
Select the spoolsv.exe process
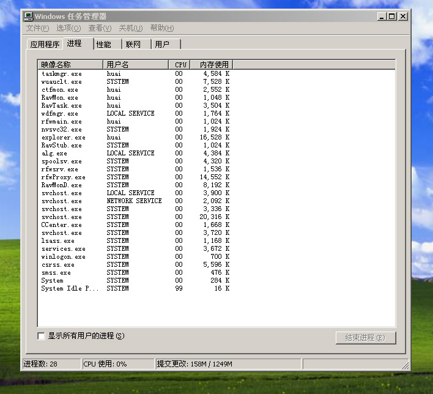[x=135, y=162]
